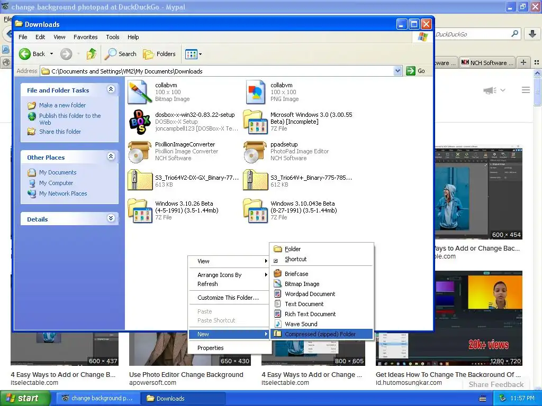The height and width of the screenshot is (406, 542).
Task: Choose New in the context menu
Action: click(x=229, y=334)
